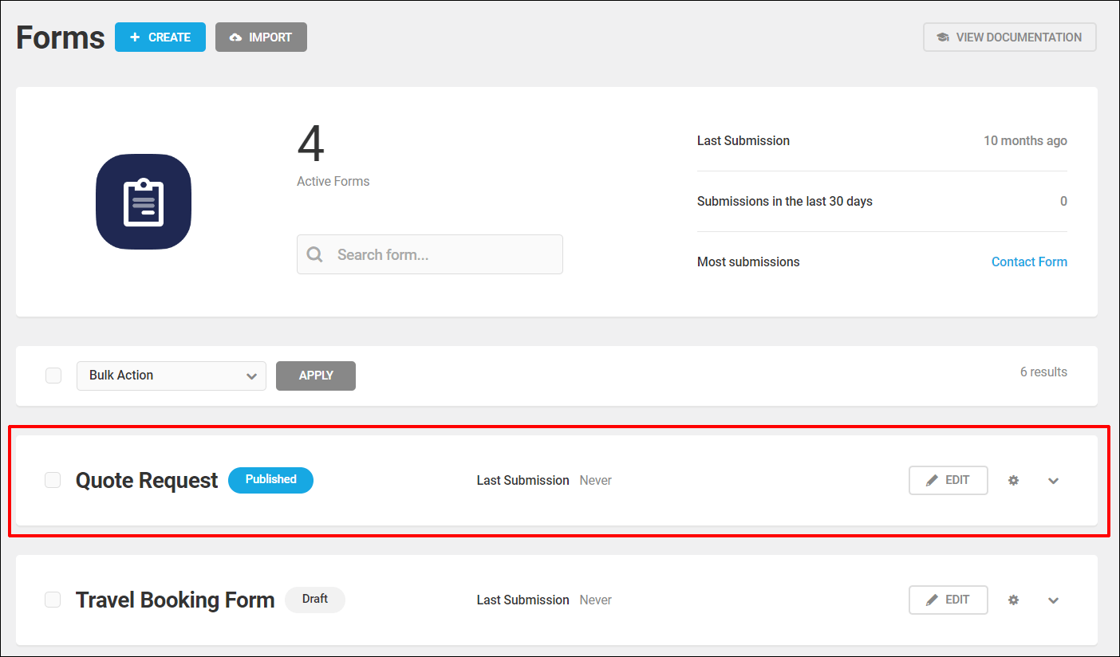
Task: Click the clipboard Forms icon
Action: [x=144, y=202]
